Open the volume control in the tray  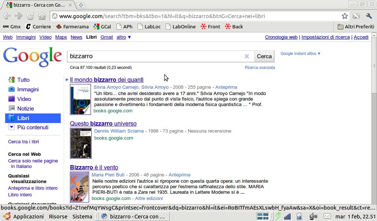tap(313, 217)
